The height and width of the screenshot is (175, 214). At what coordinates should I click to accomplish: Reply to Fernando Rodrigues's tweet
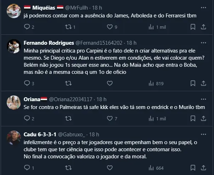coord(27,83)
